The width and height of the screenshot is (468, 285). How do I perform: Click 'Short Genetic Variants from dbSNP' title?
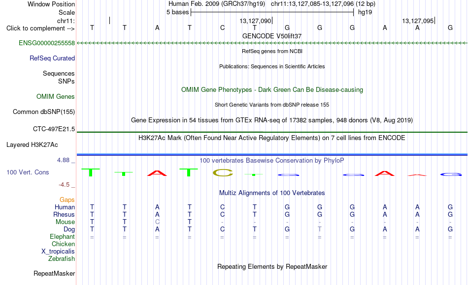272,105
